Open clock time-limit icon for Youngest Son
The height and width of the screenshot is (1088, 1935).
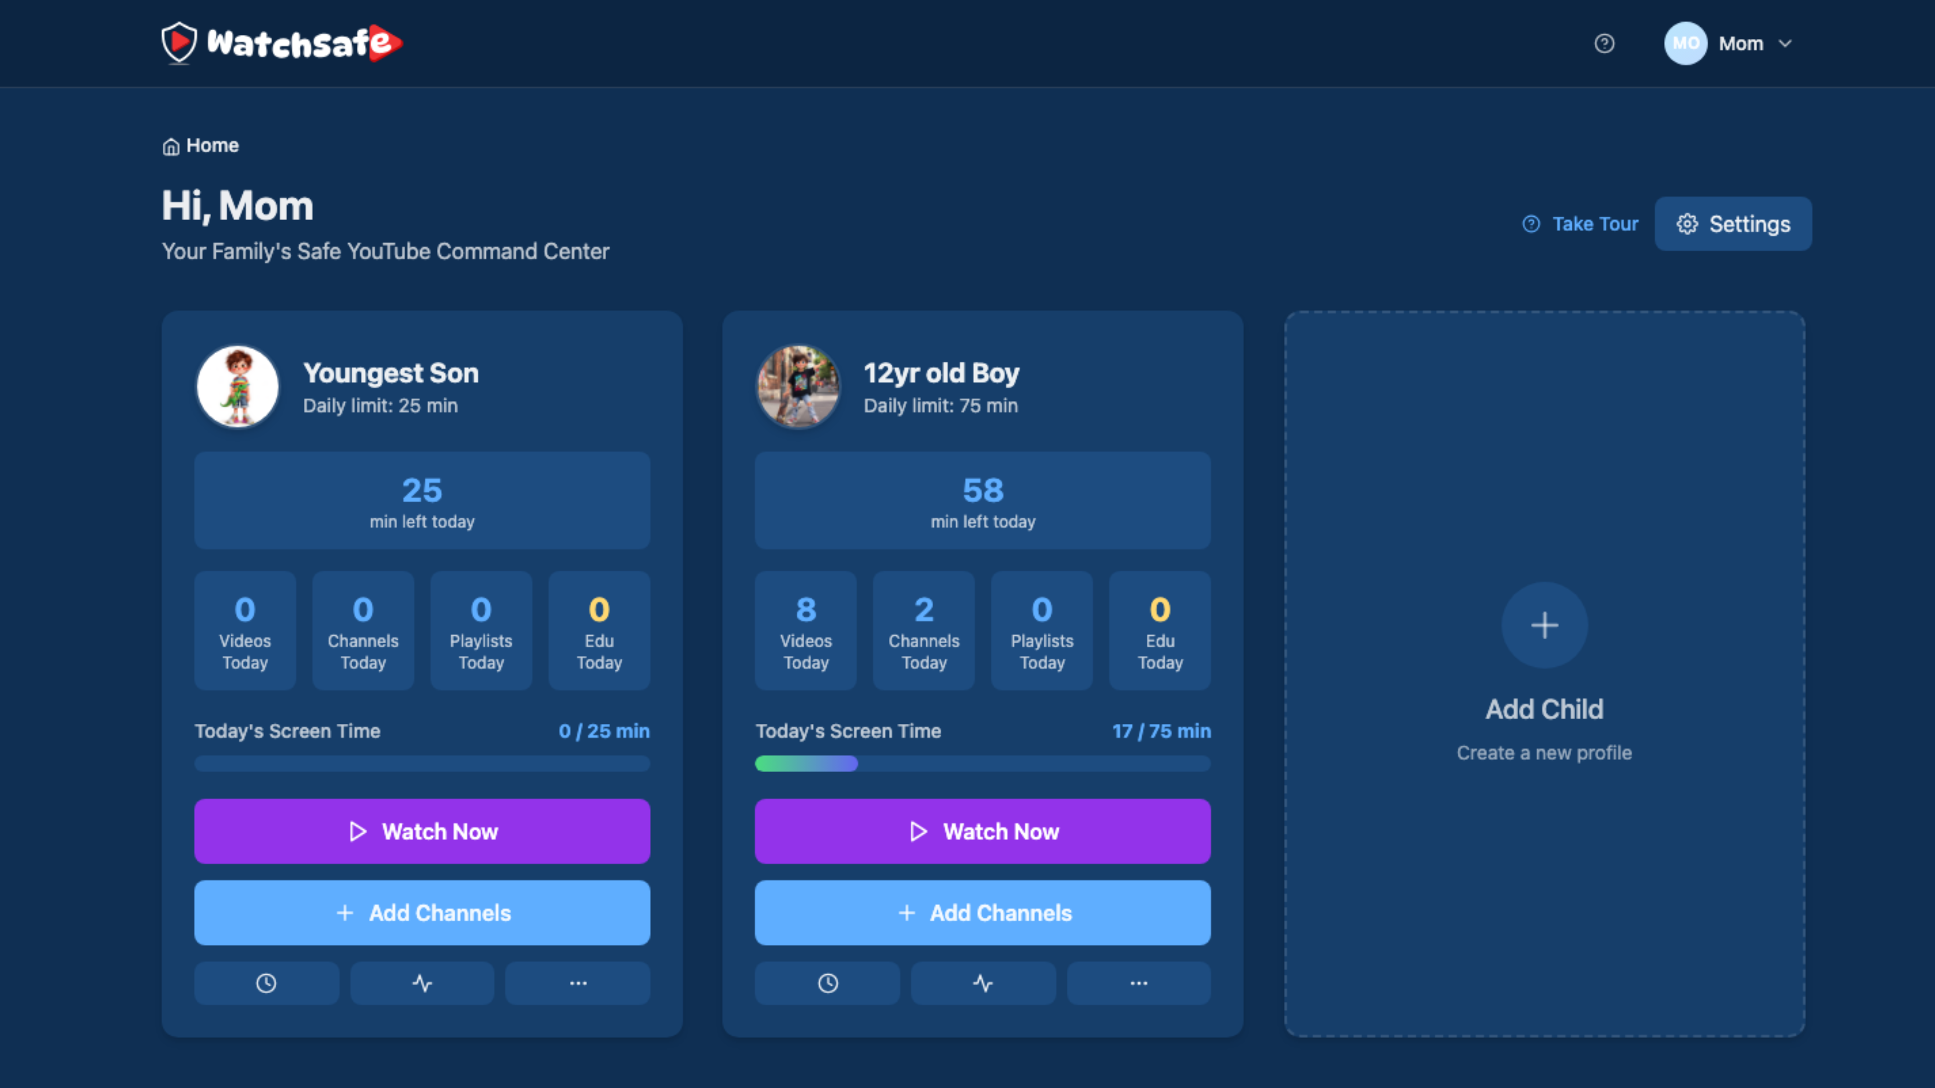(267, 983)
